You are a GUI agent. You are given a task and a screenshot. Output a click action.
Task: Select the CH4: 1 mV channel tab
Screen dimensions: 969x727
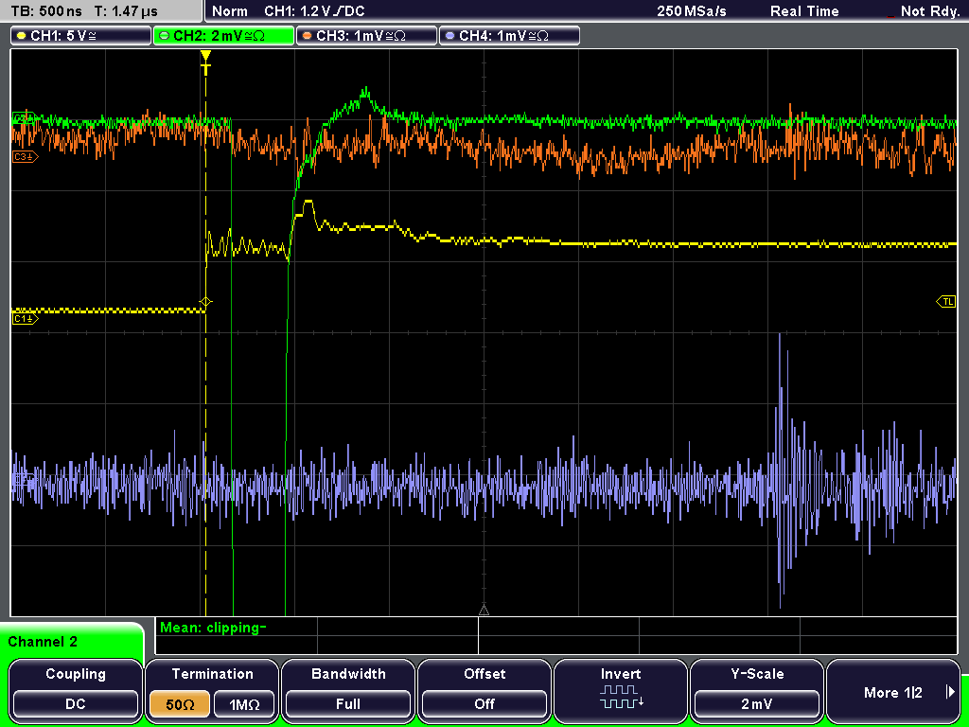click(x=509, y=36)
